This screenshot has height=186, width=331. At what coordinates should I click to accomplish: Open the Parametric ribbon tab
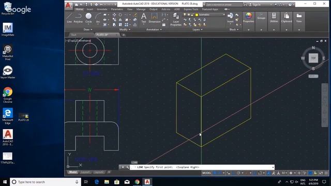point(117,9)
